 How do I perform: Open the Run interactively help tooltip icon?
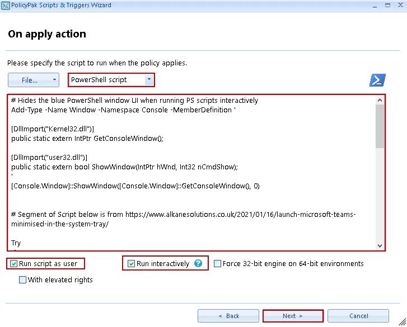point(198,263)
